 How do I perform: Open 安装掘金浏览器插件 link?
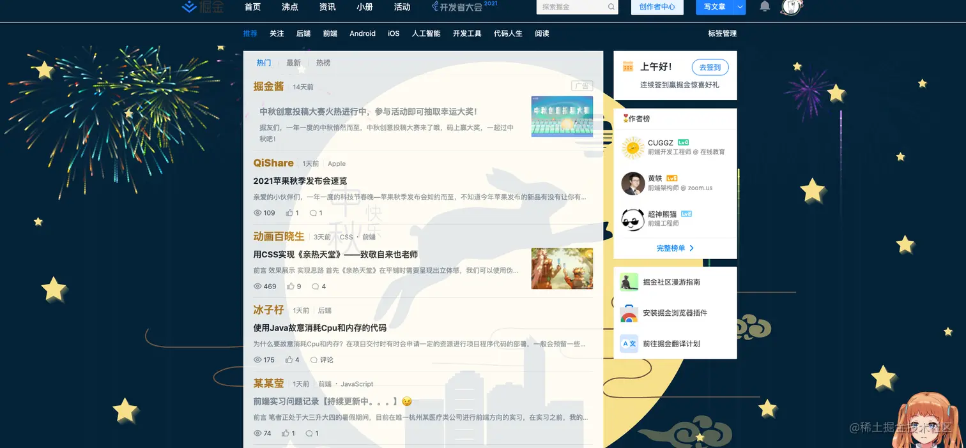pyautogui.click(x=675, y=313)
